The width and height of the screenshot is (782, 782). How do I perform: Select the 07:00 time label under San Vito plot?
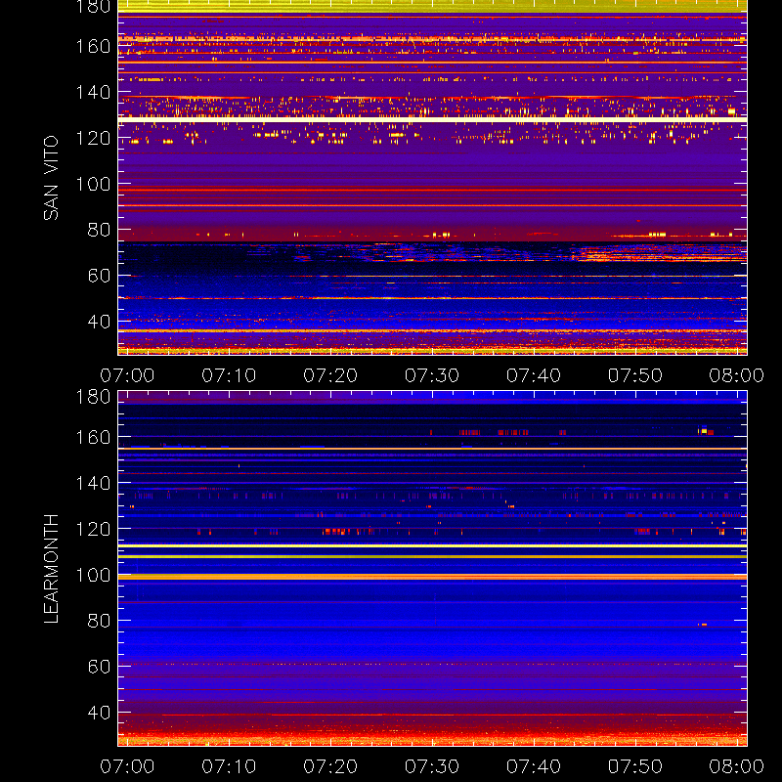tap(127, 375)
